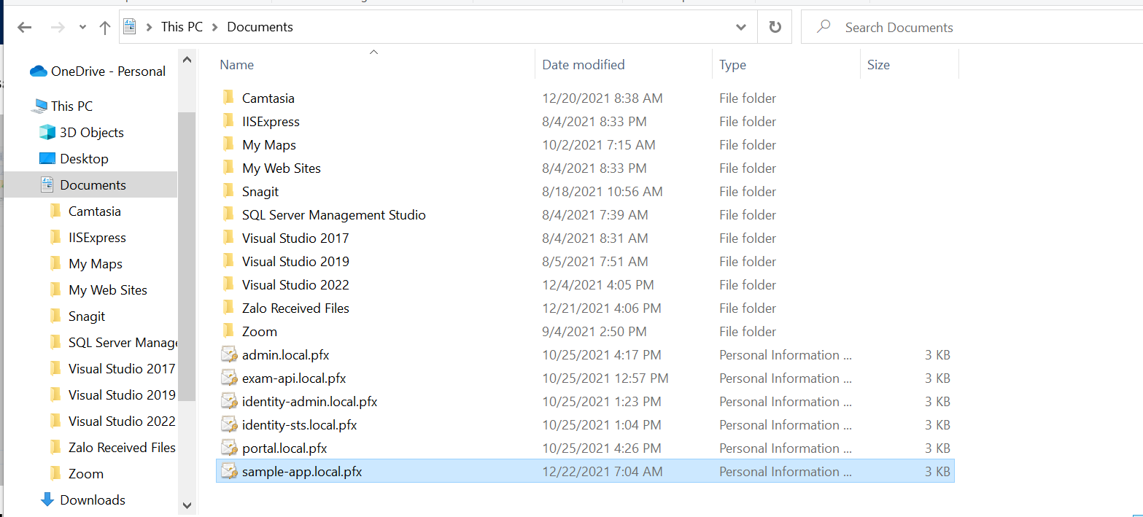Click the Up one level arrow
Viewport: 1143px width, 517px height.
tap(104, 28)
